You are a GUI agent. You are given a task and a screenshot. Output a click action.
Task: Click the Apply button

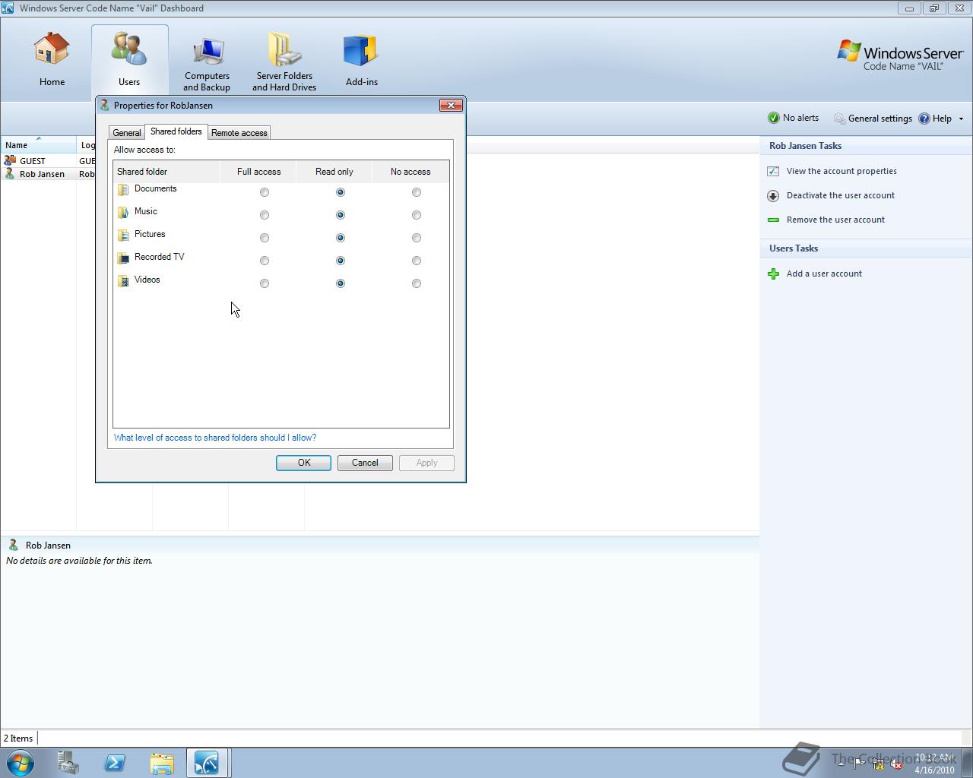click(x=426, y=463)
